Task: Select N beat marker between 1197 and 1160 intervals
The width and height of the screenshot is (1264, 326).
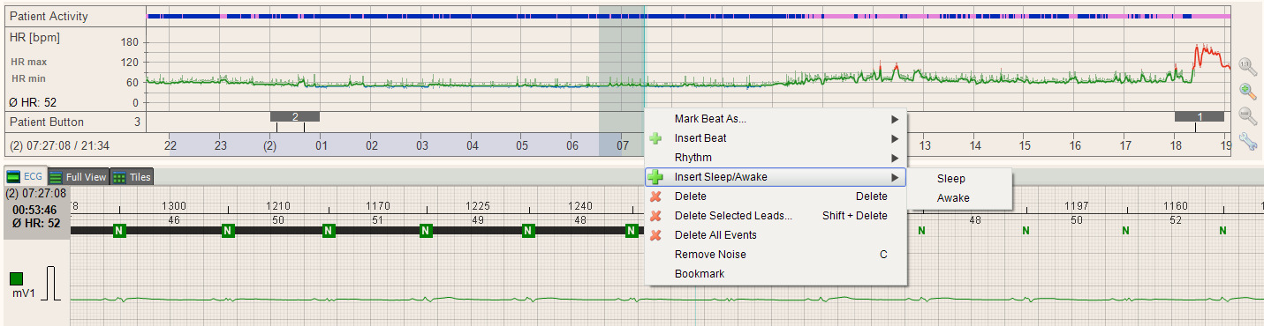Action: [x=1125, y=230]
